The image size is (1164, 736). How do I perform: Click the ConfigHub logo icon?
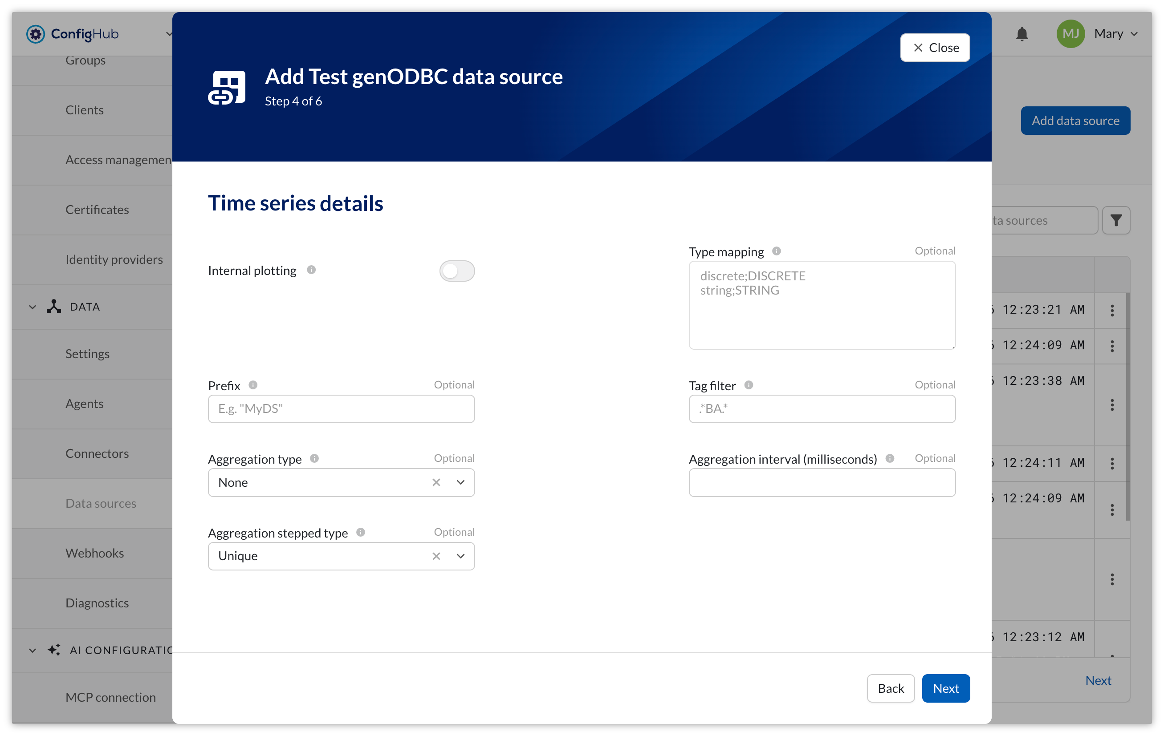(x=36, y=34)
